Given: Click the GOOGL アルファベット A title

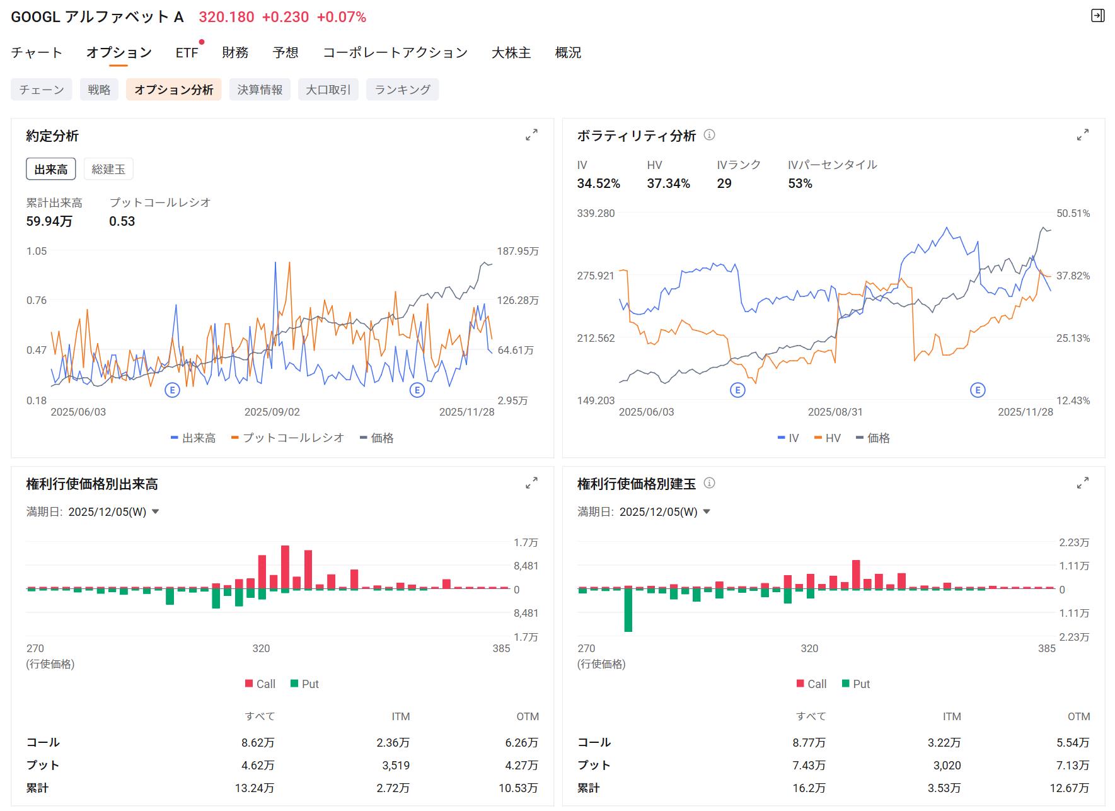Looking at the screenshot, I should pos(97,17).
